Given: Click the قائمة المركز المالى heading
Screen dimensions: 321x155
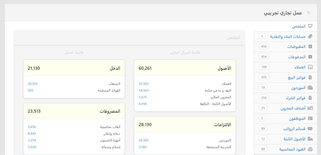Looking at the screenshot, I should 185,52.
